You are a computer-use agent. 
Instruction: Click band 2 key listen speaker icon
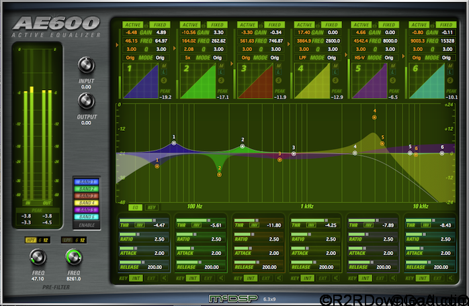[x=221, y=278]
